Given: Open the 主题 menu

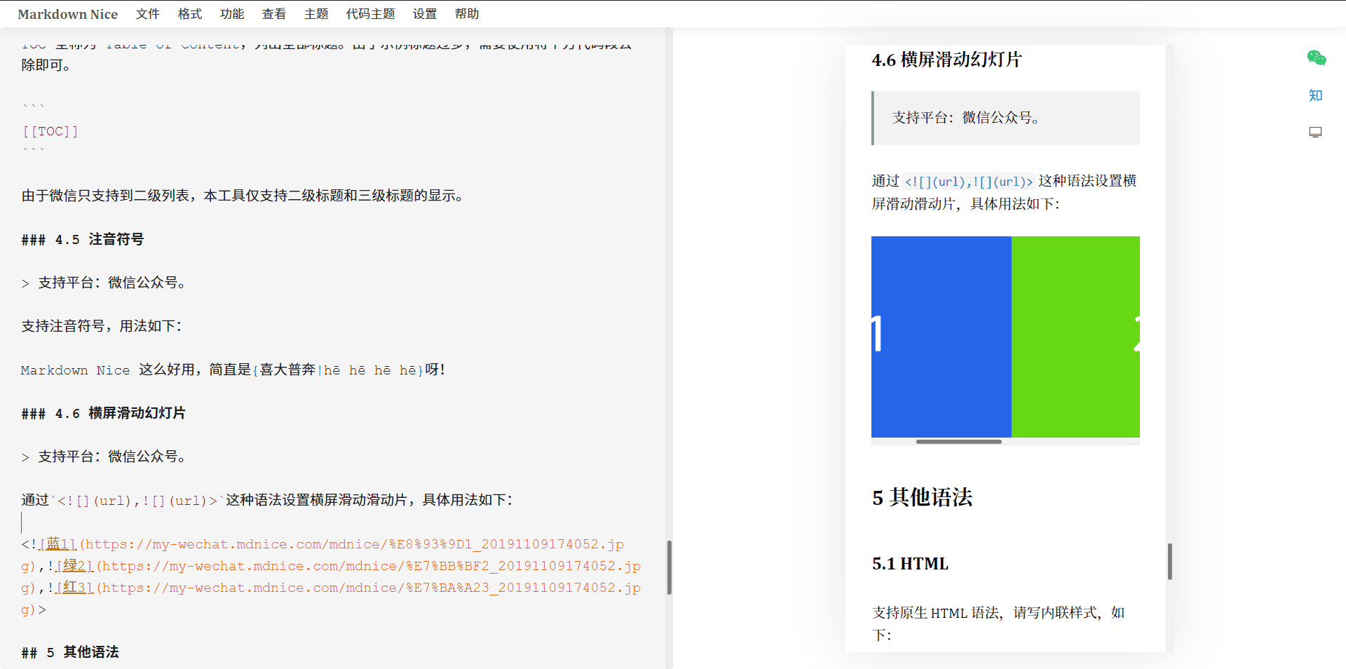Looking at the screenshot, I should (316, 14).
